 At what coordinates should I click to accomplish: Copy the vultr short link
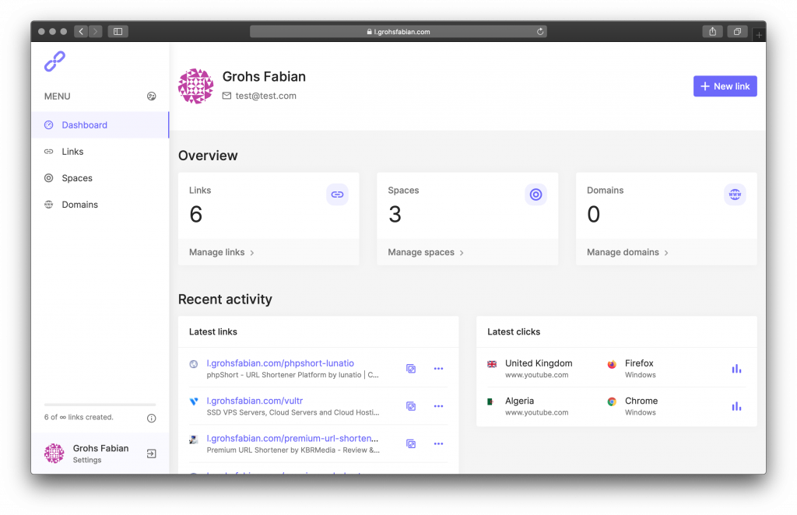[411, 406]
